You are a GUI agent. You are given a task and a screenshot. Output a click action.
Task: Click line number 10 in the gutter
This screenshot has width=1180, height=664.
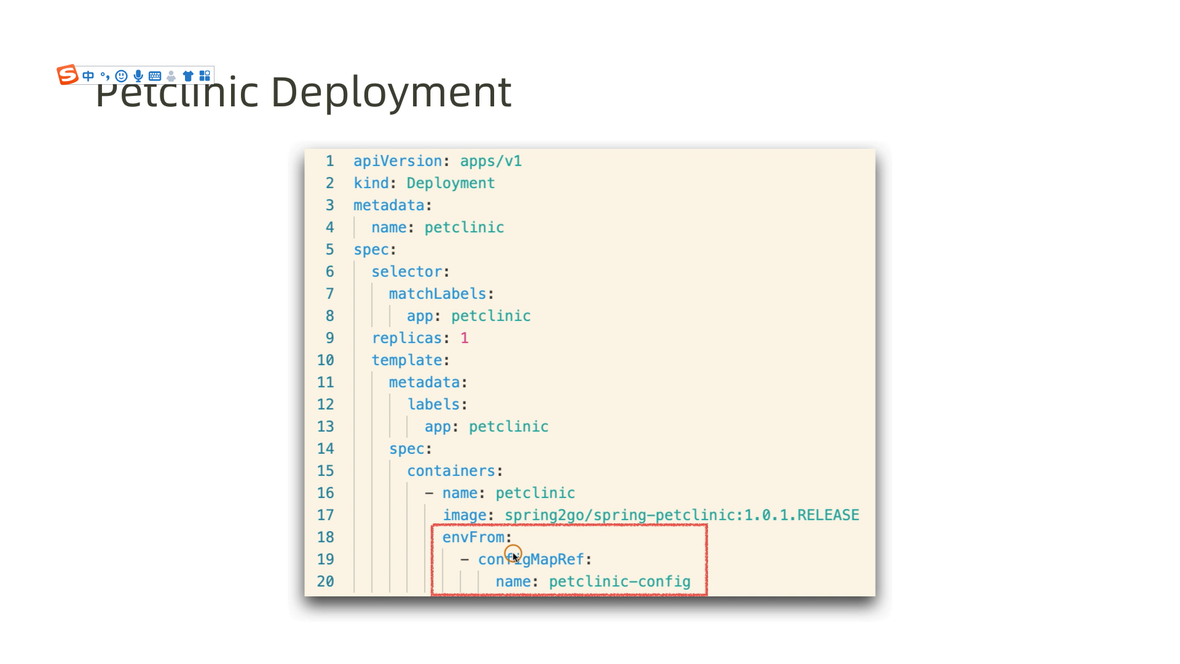(x=326, y=360)
